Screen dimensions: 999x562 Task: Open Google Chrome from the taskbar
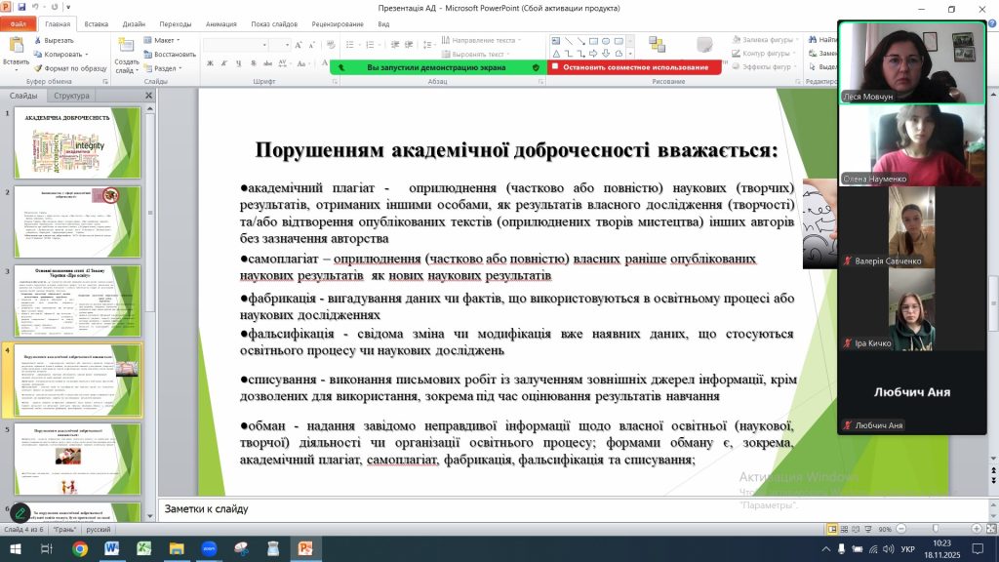pyautogui.click(x=80, y=548)
